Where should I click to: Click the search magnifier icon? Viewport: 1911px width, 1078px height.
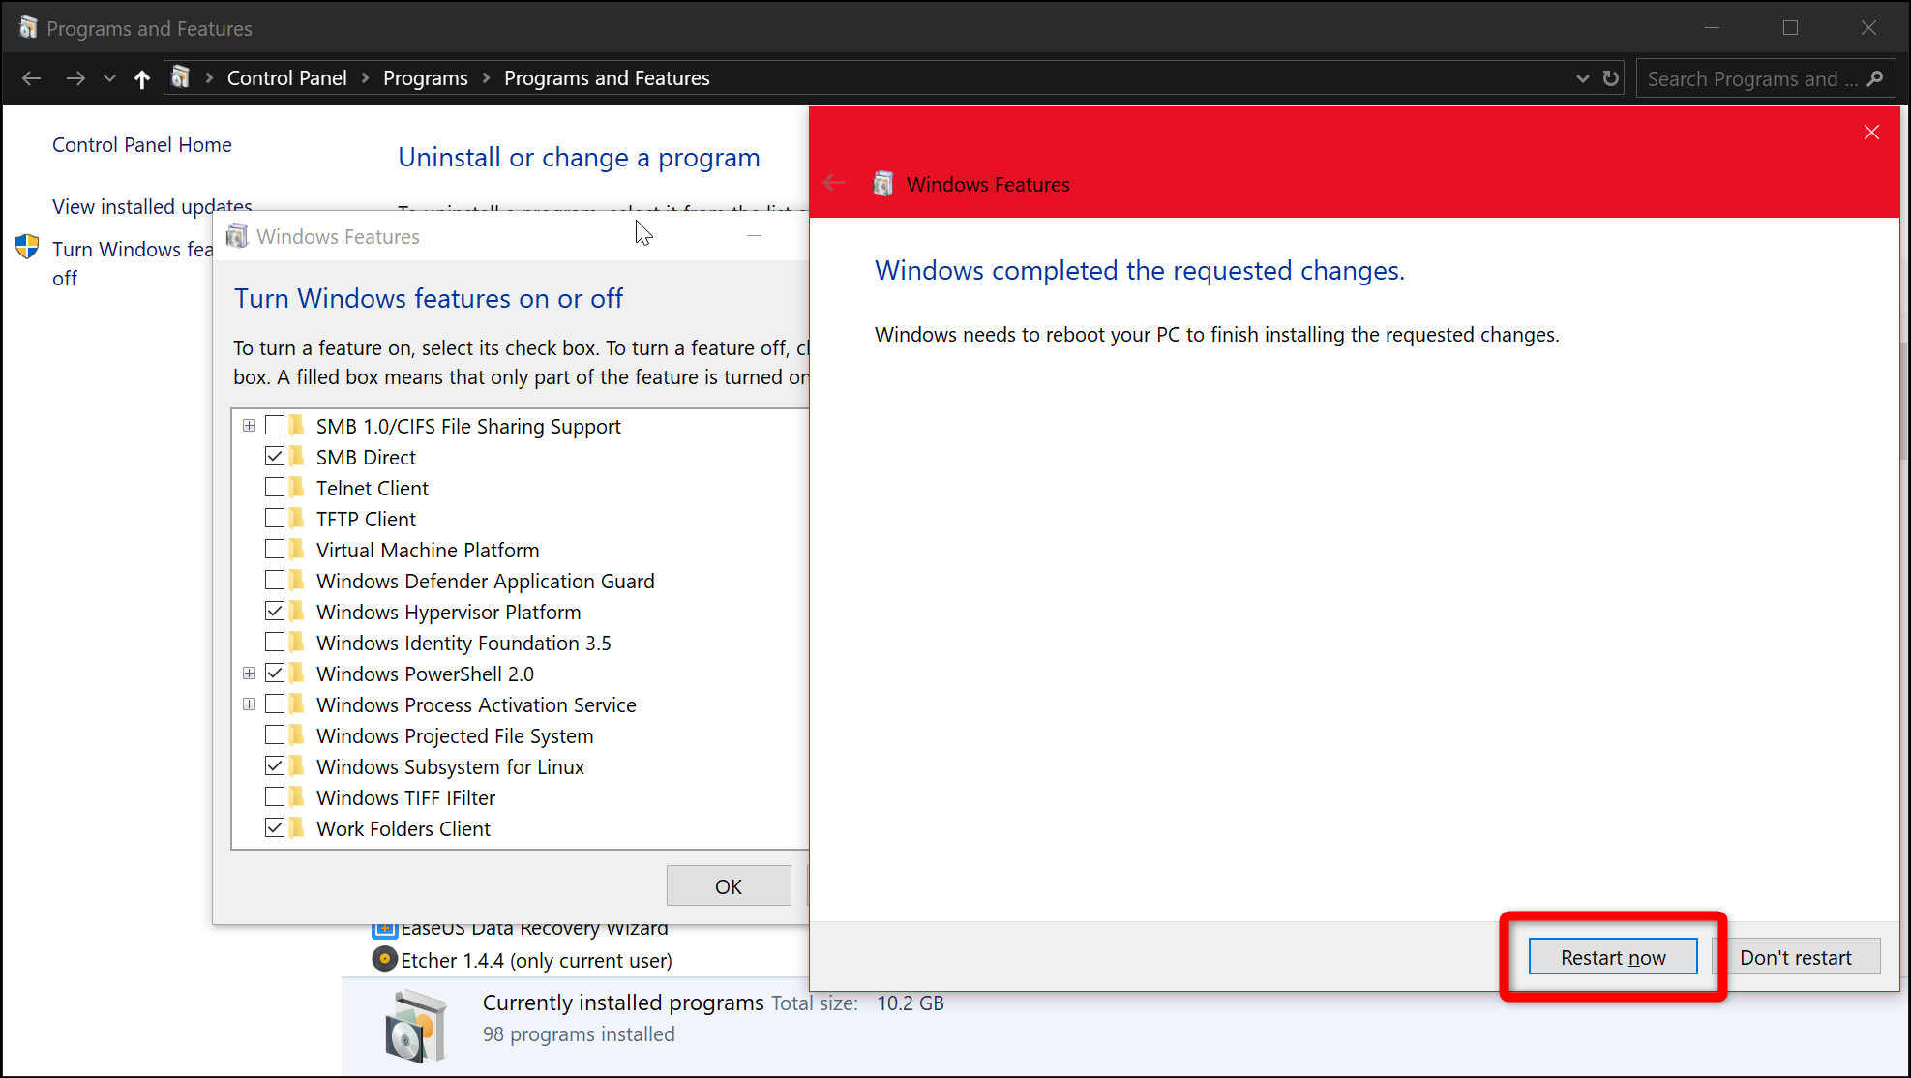[x=1875, y=78]
